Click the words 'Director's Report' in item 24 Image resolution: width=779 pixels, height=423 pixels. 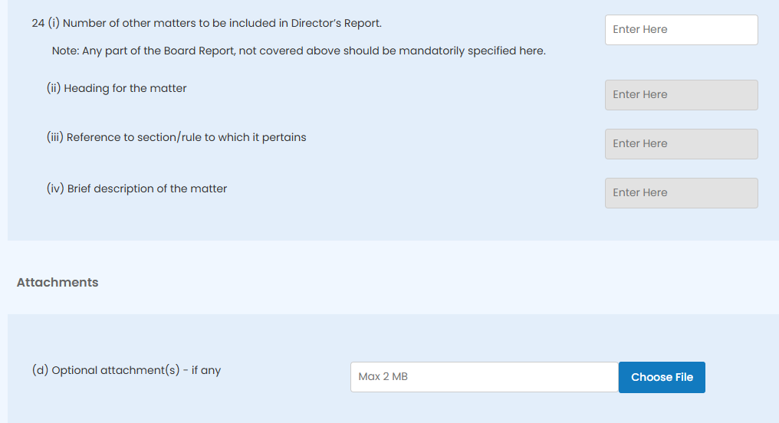[x=336, y=24]
